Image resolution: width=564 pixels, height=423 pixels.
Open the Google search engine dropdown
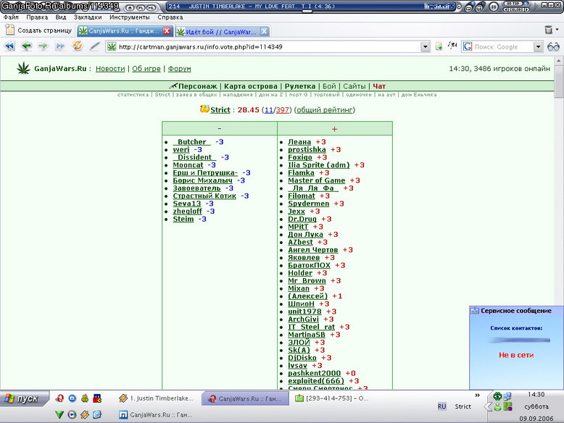(538, 47)
